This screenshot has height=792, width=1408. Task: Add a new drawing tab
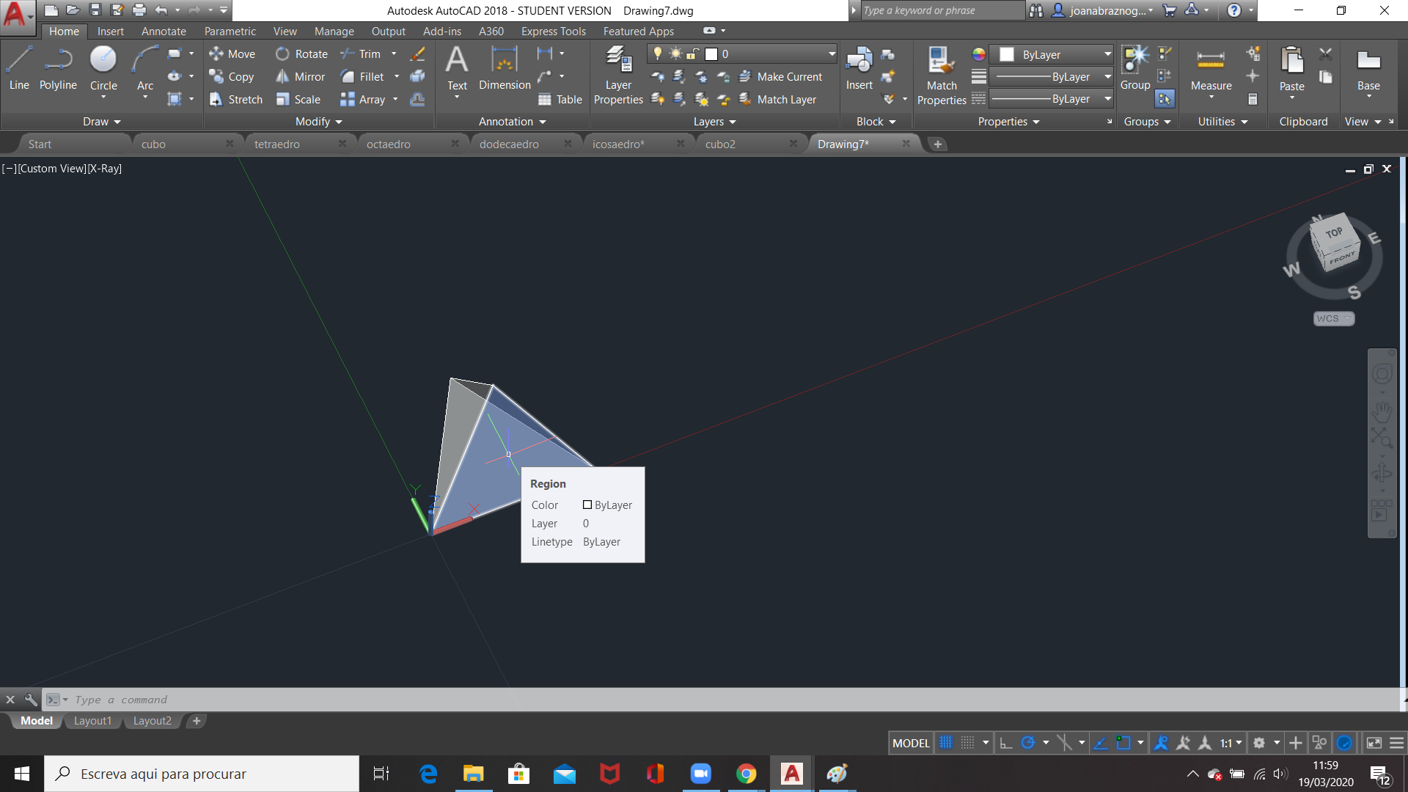(x=937, y=144)
